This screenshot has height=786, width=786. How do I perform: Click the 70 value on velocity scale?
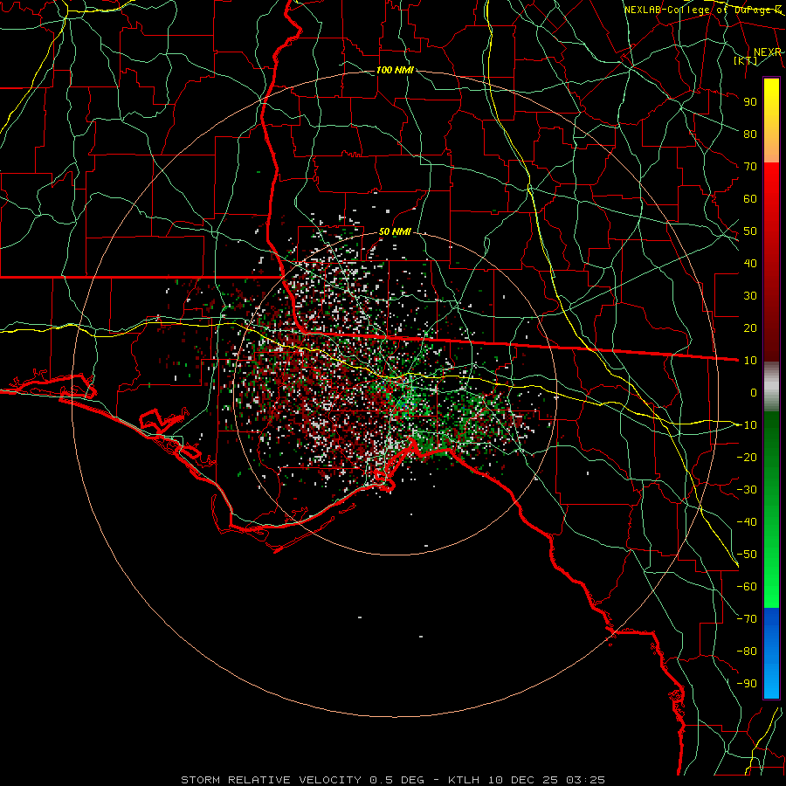(750, 167)
